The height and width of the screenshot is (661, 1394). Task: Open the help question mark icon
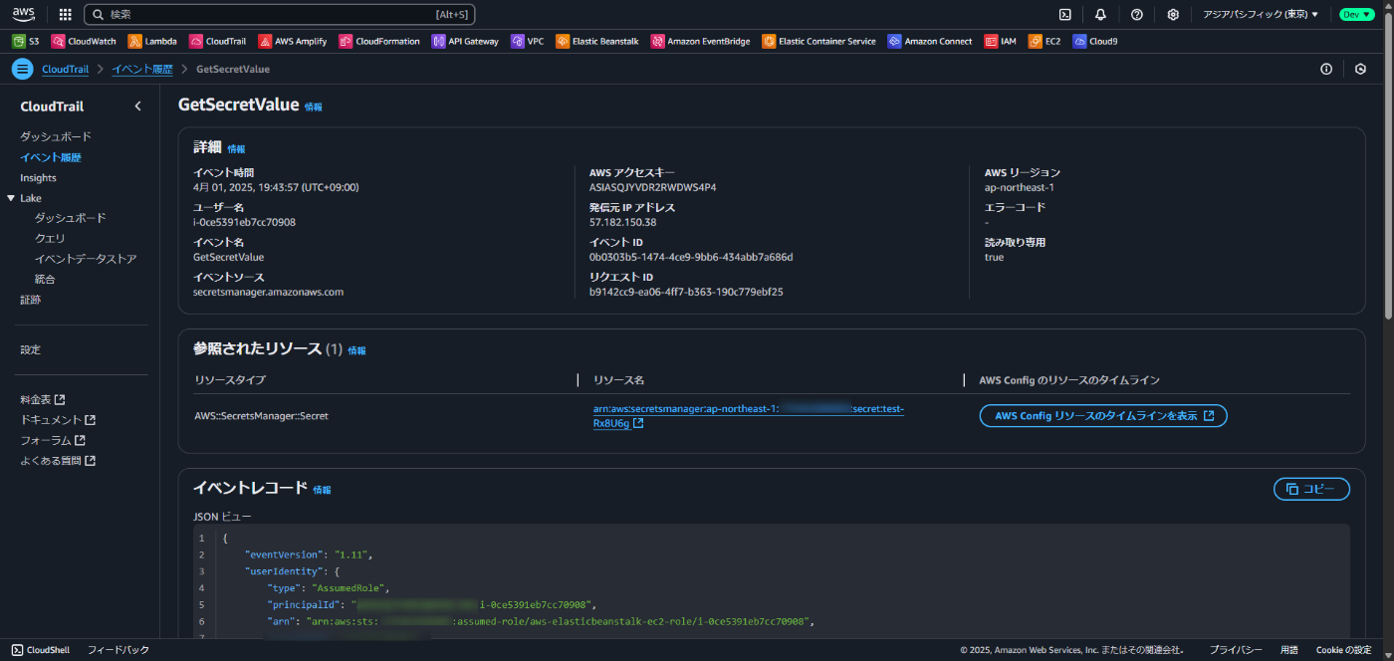[x=1137, y=14]
